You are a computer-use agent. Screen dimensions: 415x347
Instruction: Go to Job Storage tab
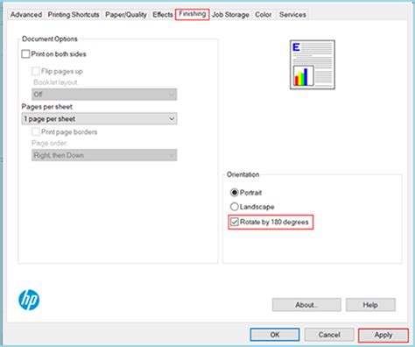pos(230,15)
